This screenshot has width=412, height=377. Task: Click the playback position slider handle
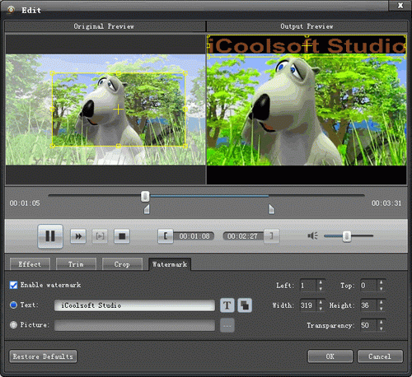click(145, 197)
